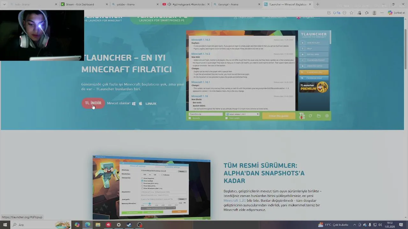
Task: Open the TLauncher launcher preview screenshot
Action: tap(259, 75)
